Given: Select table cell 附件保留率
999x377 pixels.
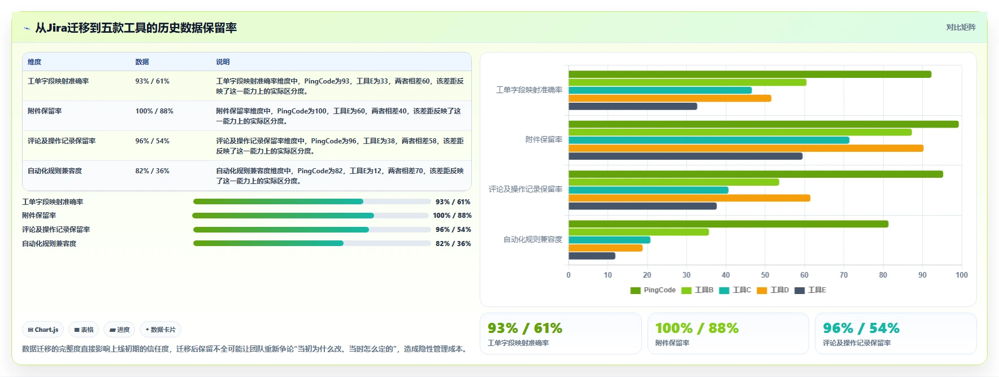Looking at the screenshot, I should [45, 111].
